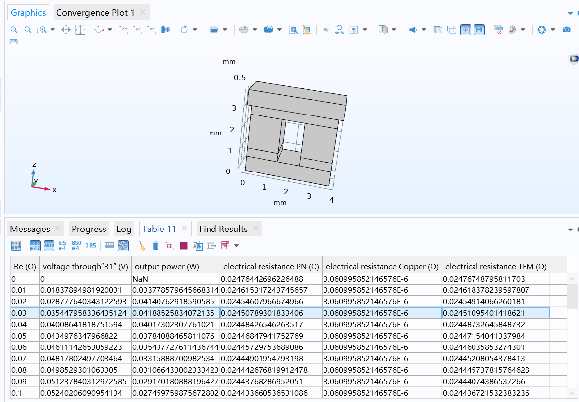Clear the table with the broom icon
The width and height of the screenshot is (579, 402).
[142, 245]
